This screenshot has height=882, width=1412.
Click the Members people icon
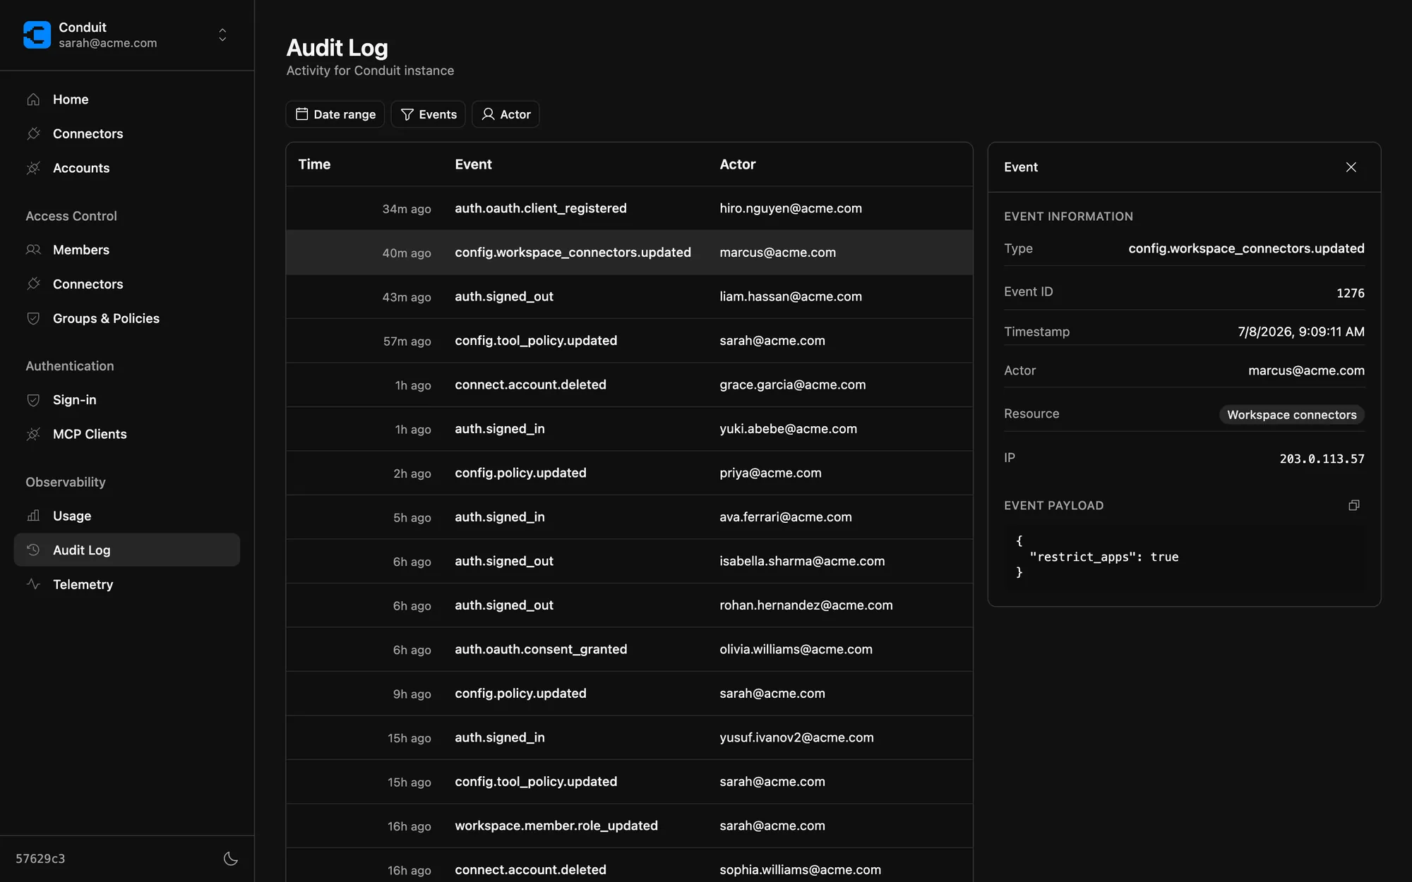pos(33,250)
